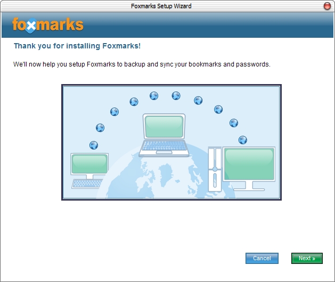Click the "Foxmarks Setup Wizard" window title
335x282 pixels.
pos(161,6)
